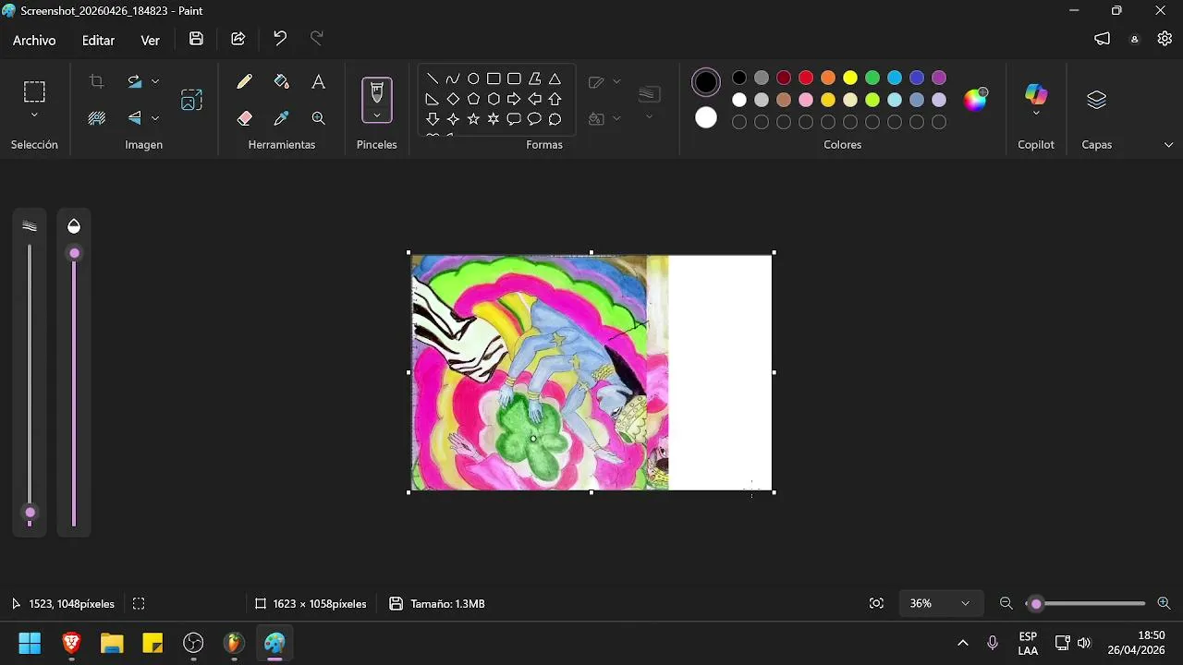Choose the right arrow shape
The image size is (1183, 665).
coord(514,99)
